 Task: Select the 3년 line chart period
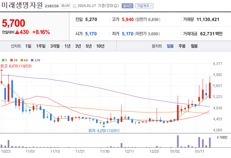(78, 46)
